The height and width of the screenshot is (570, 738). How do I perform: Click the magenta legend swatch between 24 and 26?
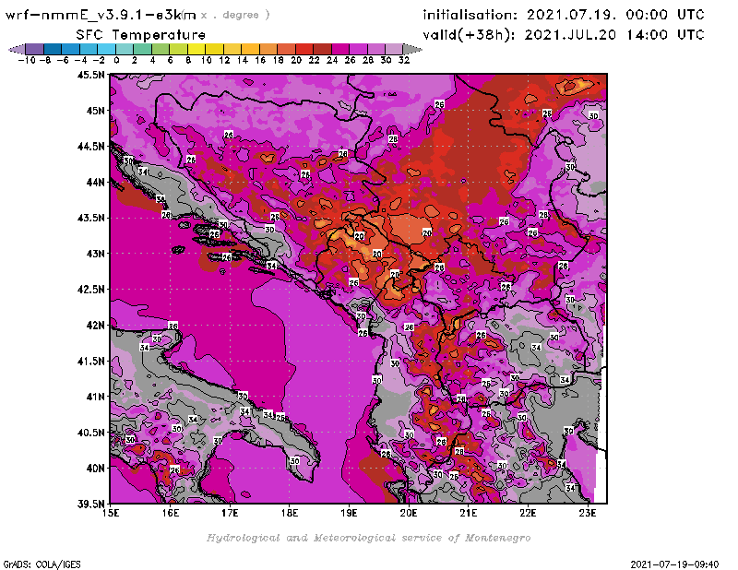tap(340, 49)
